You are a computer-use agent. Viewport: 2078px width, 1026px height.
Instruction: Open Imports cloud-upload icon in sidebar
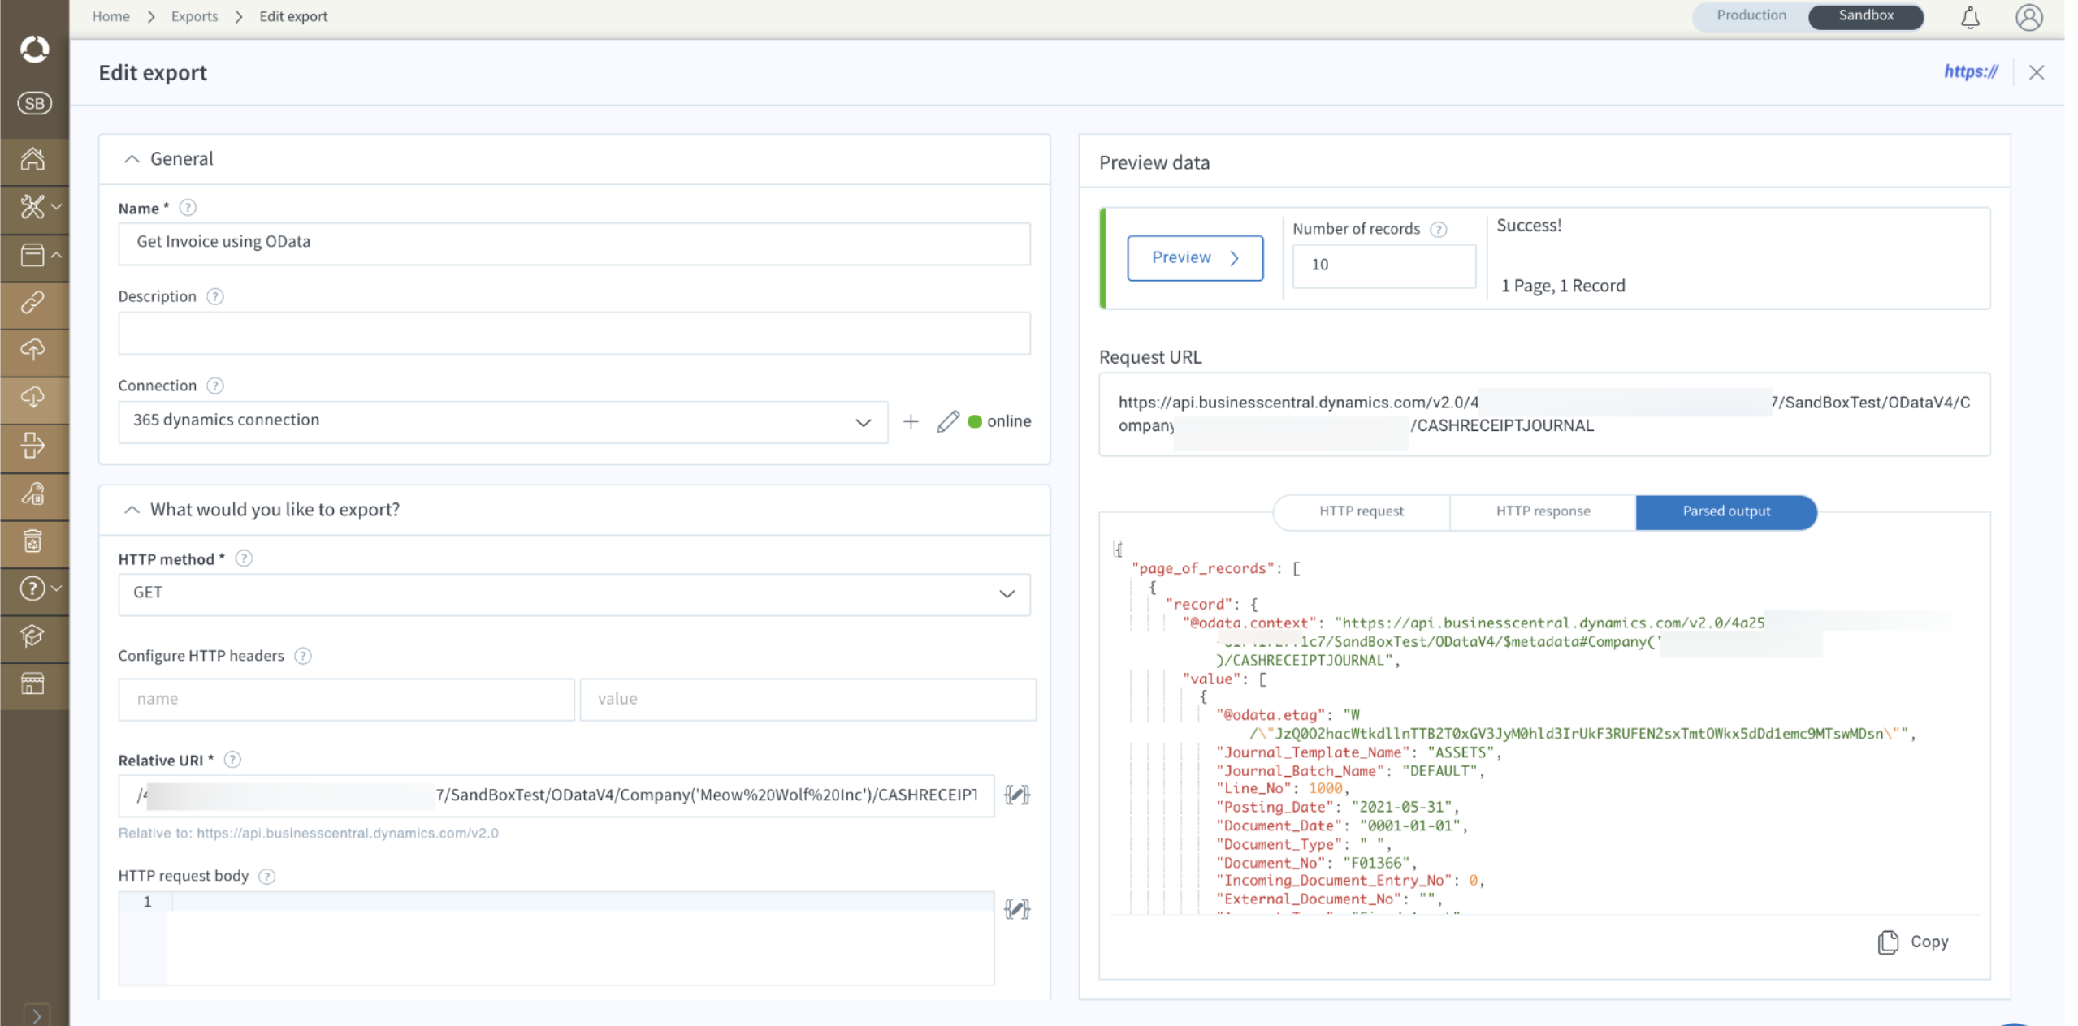tap(32, 350)
